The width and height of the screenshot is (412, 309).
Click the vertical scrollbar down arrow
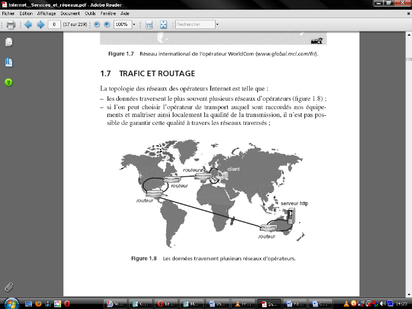(x=409, y=295)
